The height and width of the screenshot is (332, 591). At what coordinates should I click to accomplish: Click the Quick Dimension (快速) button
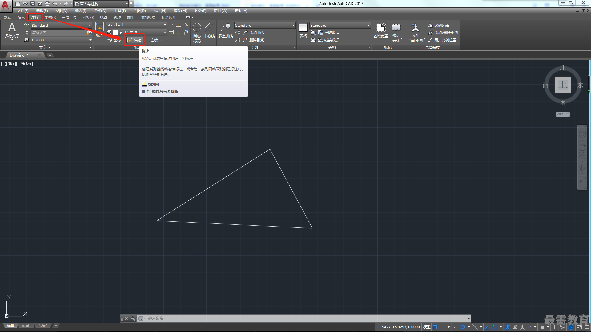click(x=134, y=40)
